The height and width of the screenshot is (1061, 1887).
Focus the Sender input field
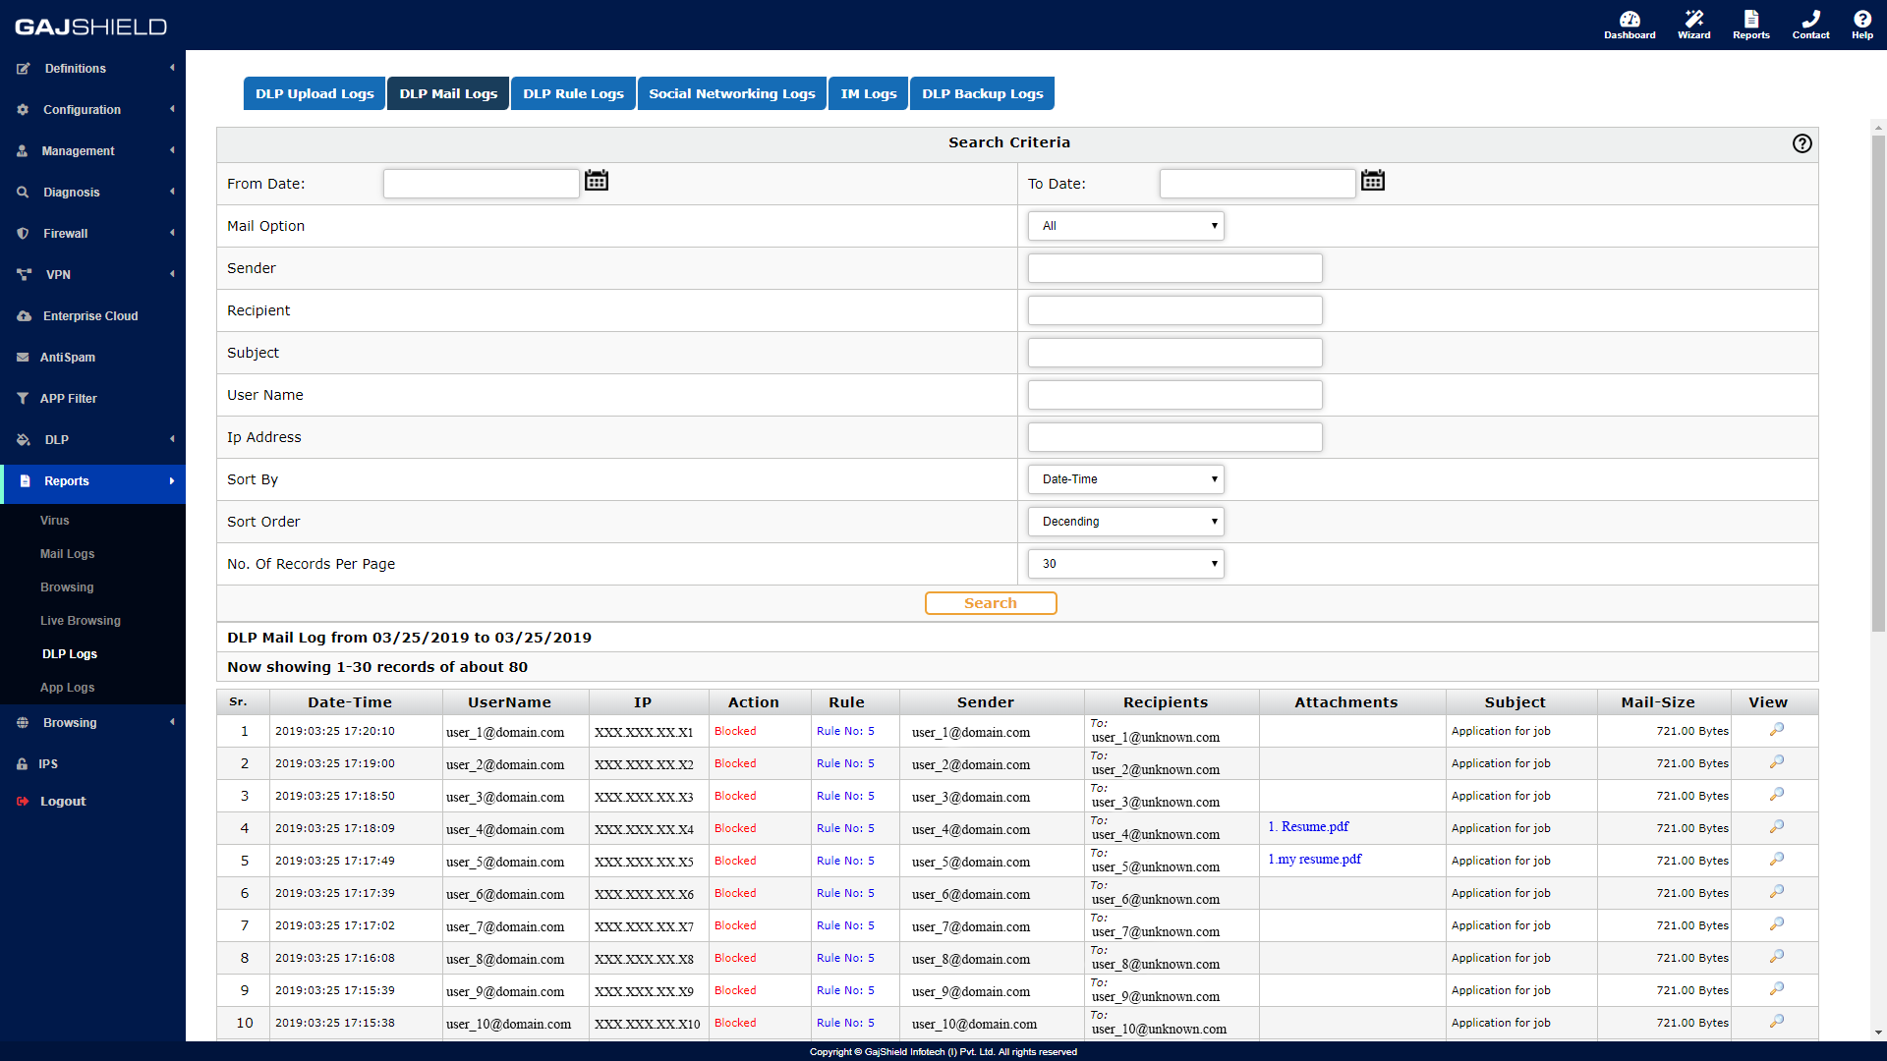tap(1175, 268)
